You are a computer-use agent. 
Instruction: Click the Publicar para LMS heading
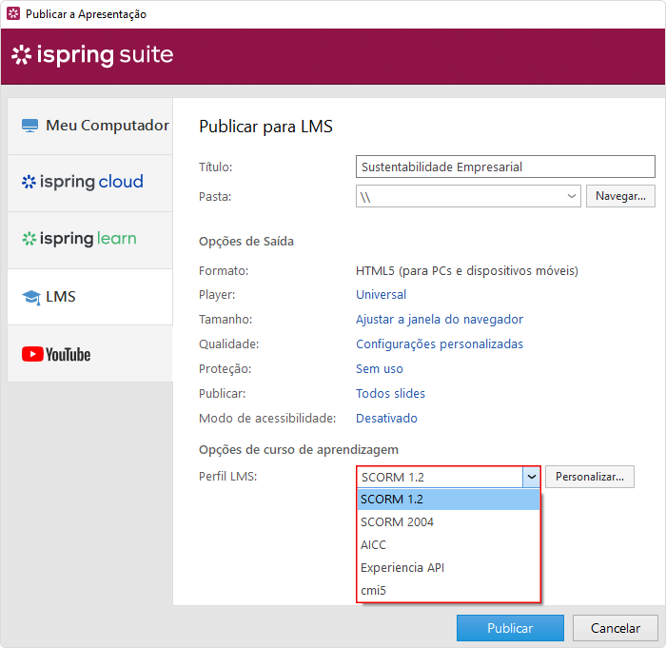click(265, 127)
